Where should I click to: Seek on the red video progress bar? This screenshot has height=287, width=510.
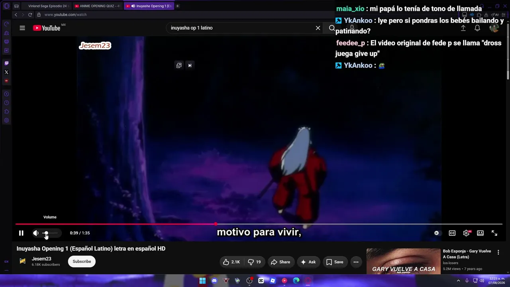pyautogui.click(x=259, y=224)
